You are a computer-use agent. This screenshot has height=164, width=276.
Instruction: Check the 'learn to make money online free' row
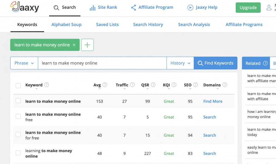click(18, 116)
